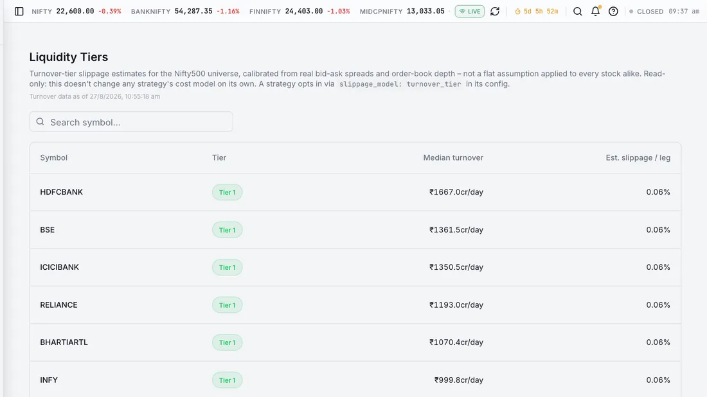Click the Symbol column header
Viewport: 707px width, 397px height.
pos(53,158)
